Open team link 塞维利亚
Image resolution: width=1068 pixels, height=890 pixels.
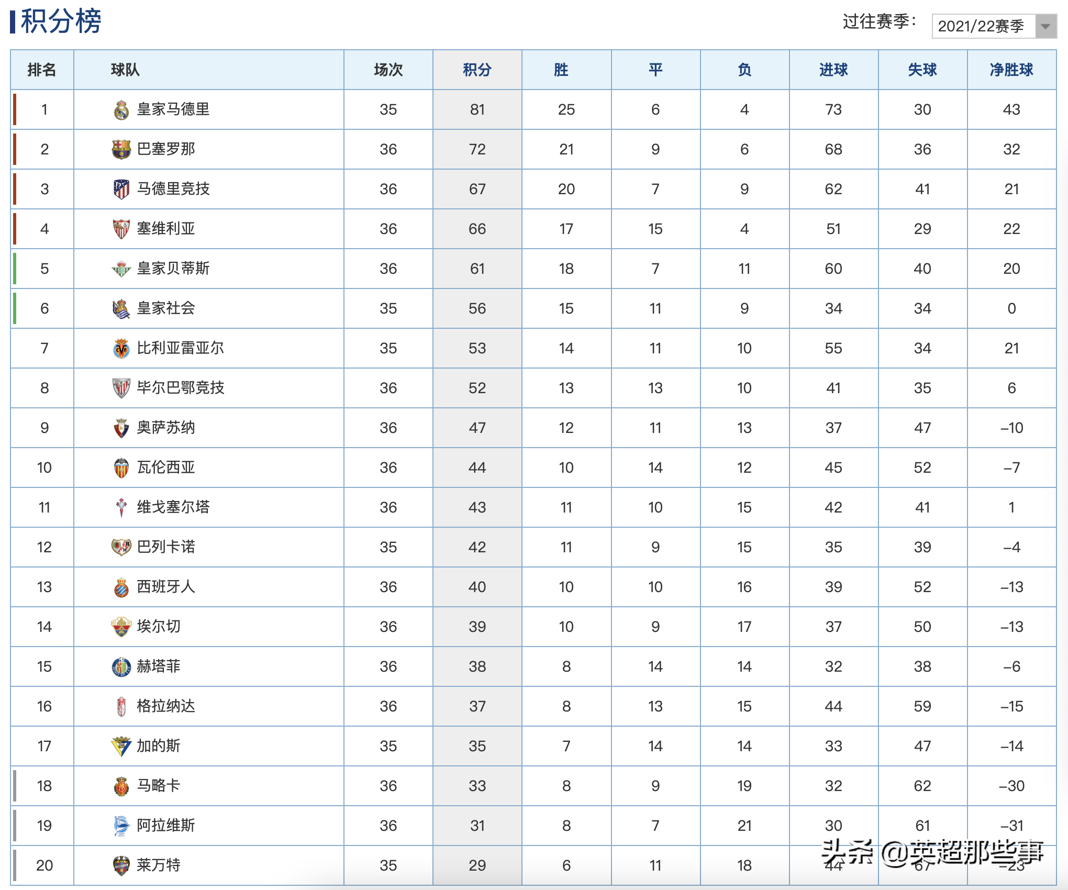(166, 229)
